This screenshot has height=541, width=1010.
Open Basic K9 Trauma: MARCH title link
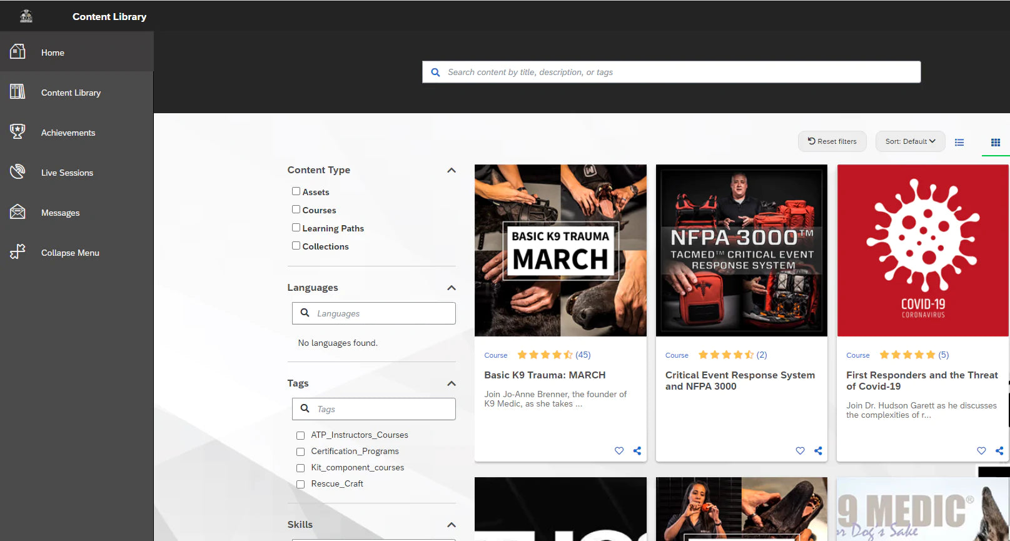click(544, 375)
